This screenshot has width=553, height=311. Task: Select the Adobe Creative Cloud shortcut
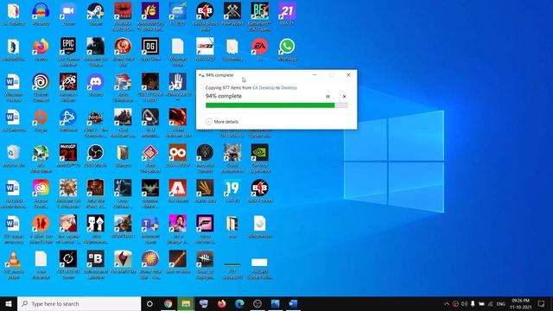[x=41, y=194]
